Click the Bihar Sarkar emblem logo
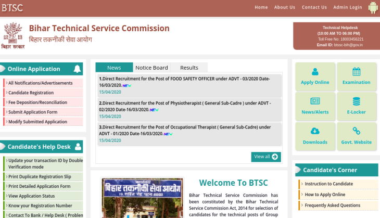 (13, 35)
